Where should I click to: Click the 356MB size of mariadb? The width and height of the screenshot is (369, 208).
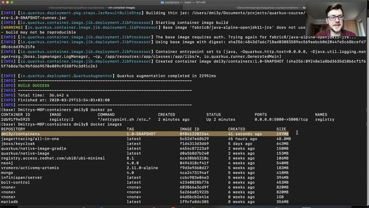(283, 202)
